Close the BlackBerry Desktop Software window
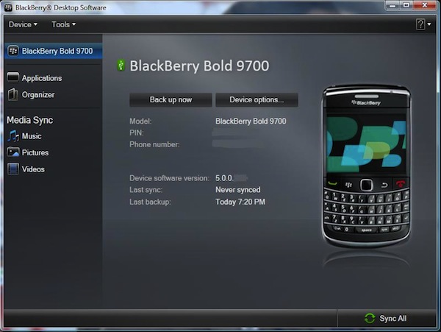The height and width of the screenshot is (332, 441). click(x=425, y=6)
